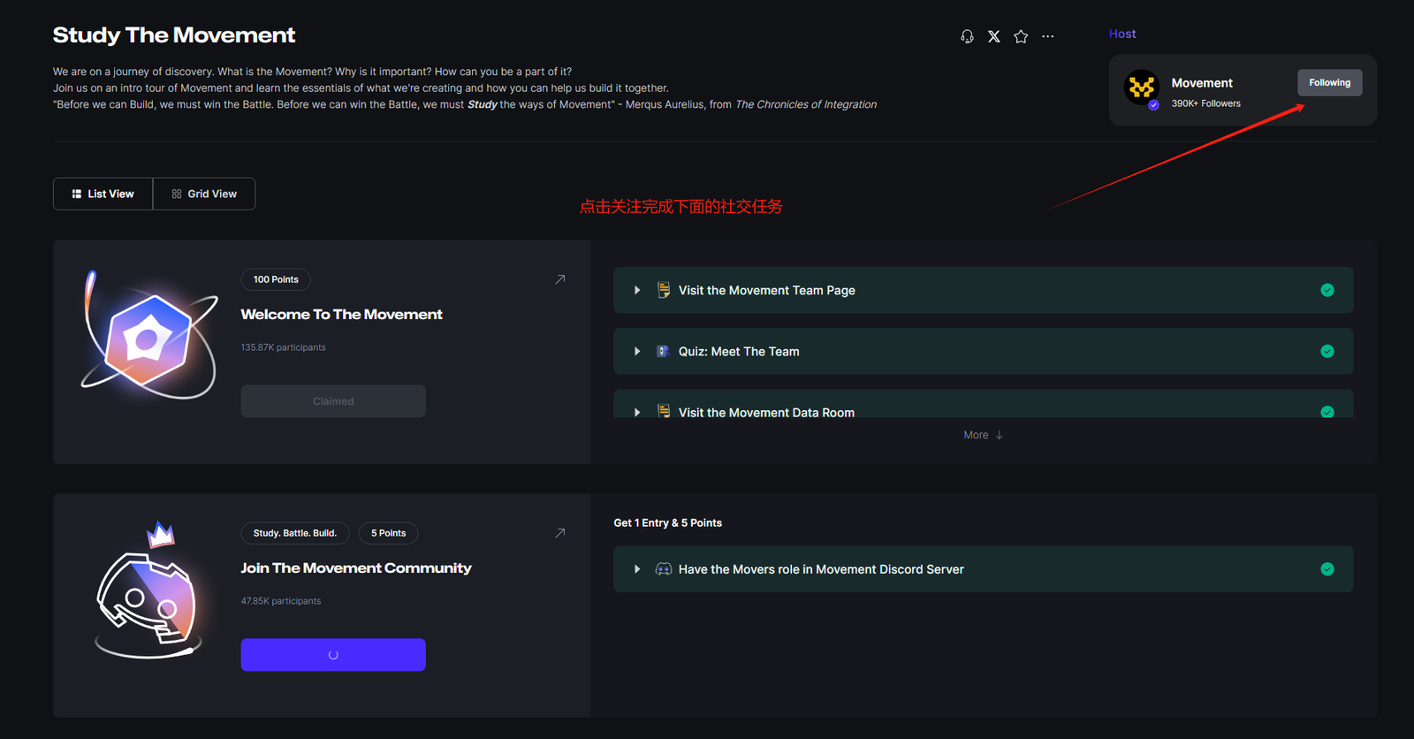Open the Welcome To The Movement title
The width and height of the screenshot is (1414, 739).
click(342, 315)
